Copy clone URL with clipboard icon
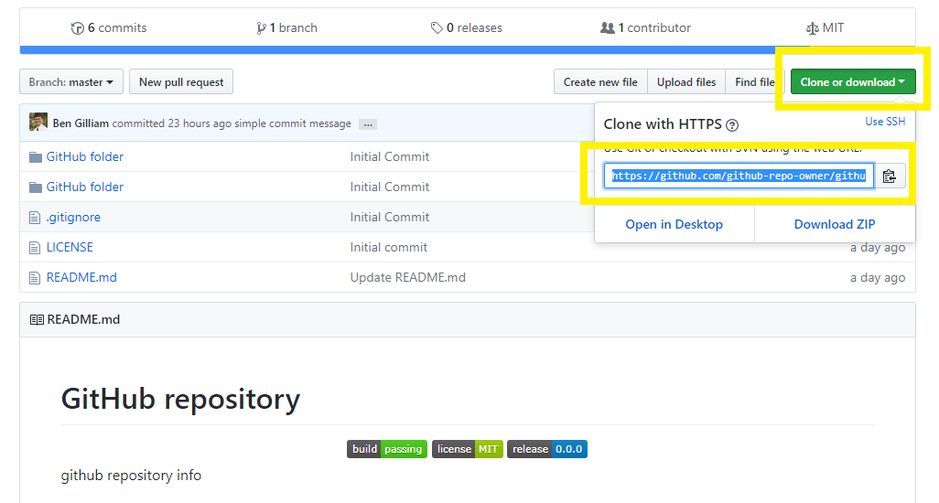The height and width of the screenshot is (503, 939). point(890,176)
